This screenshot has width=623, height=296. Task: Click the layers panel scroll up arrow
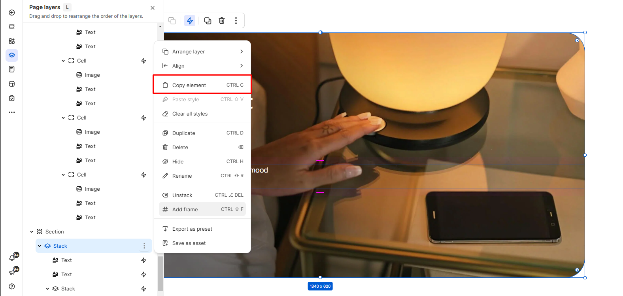[160, 27]
